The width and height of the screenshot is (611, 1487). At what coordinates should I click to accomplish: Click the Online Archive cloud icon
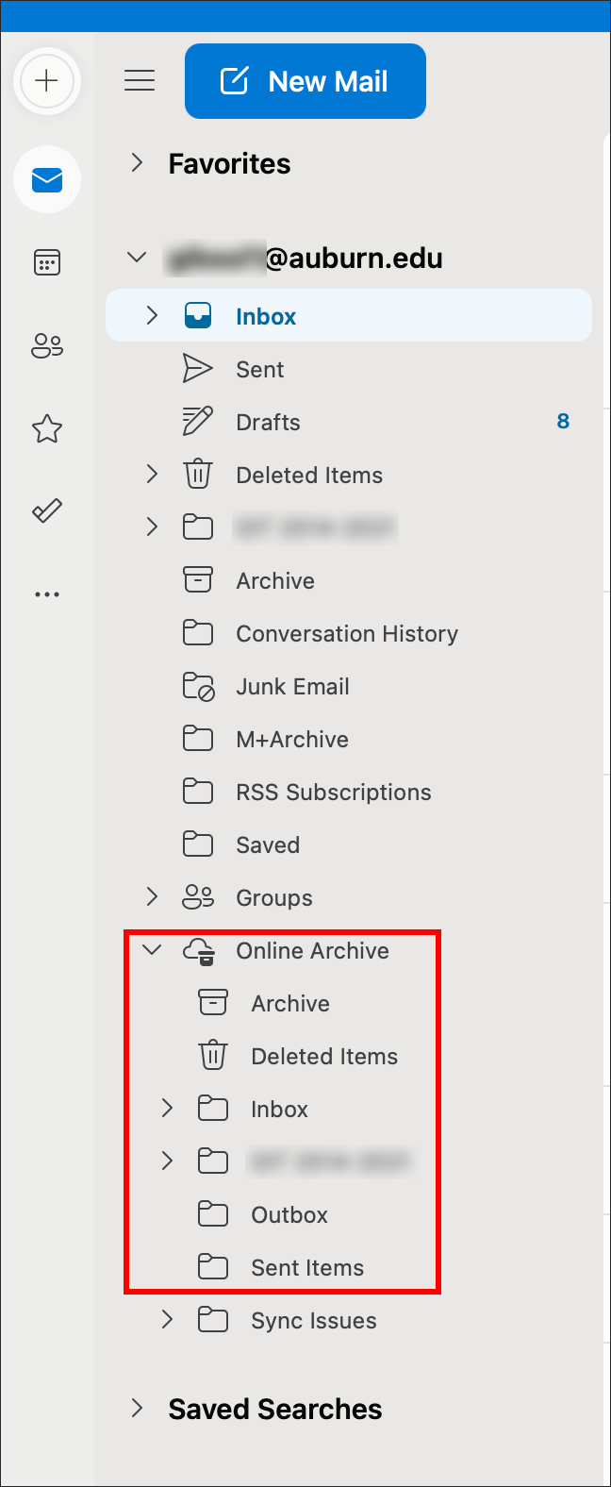(199, 951)
